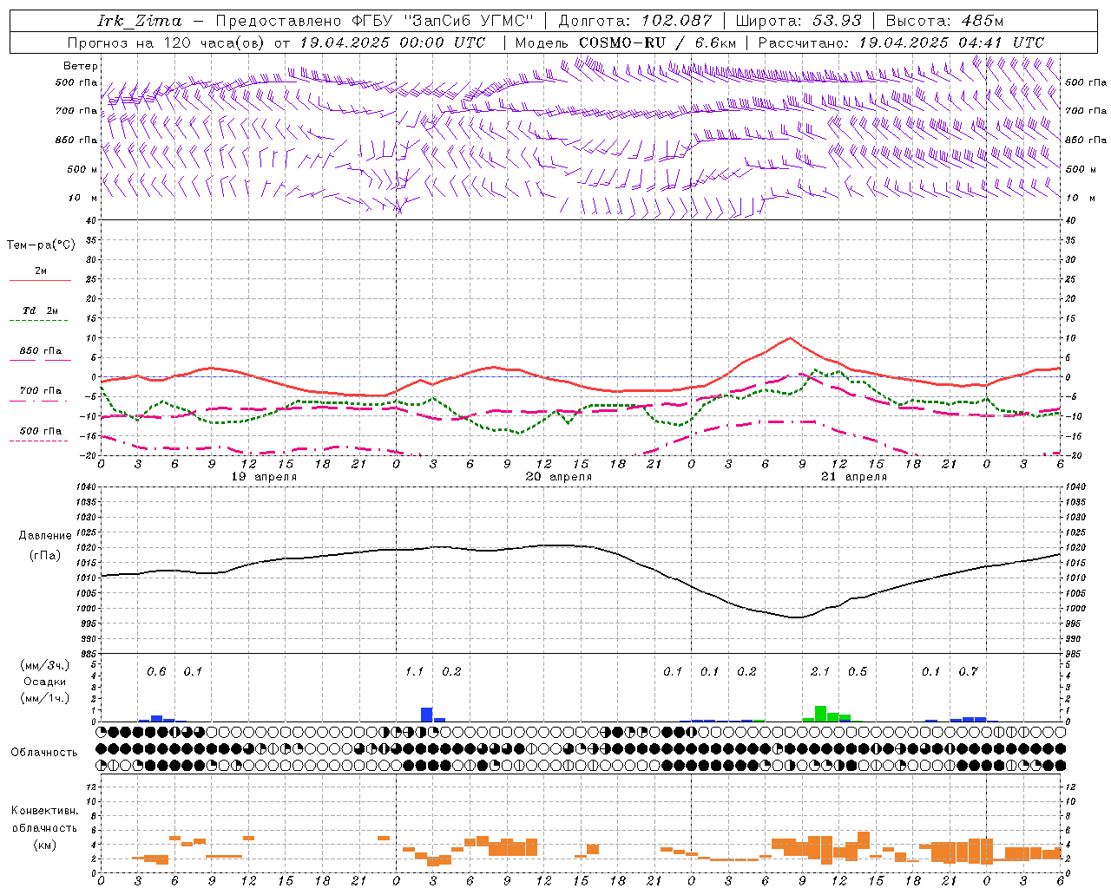Viewport: 1111px width, 888px height.
Task: Click the red temperature curve peak on 21 апреля
Action: (790, 338)
